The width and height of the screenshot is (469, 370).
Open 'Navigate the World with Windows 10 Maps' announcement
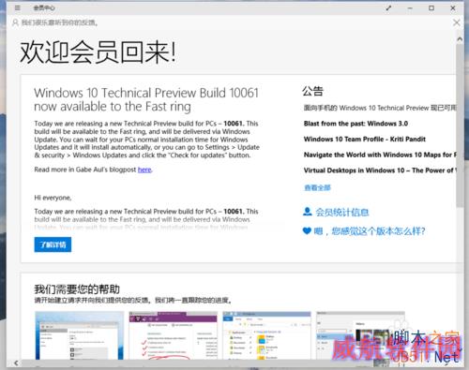(x=380, y=155)
